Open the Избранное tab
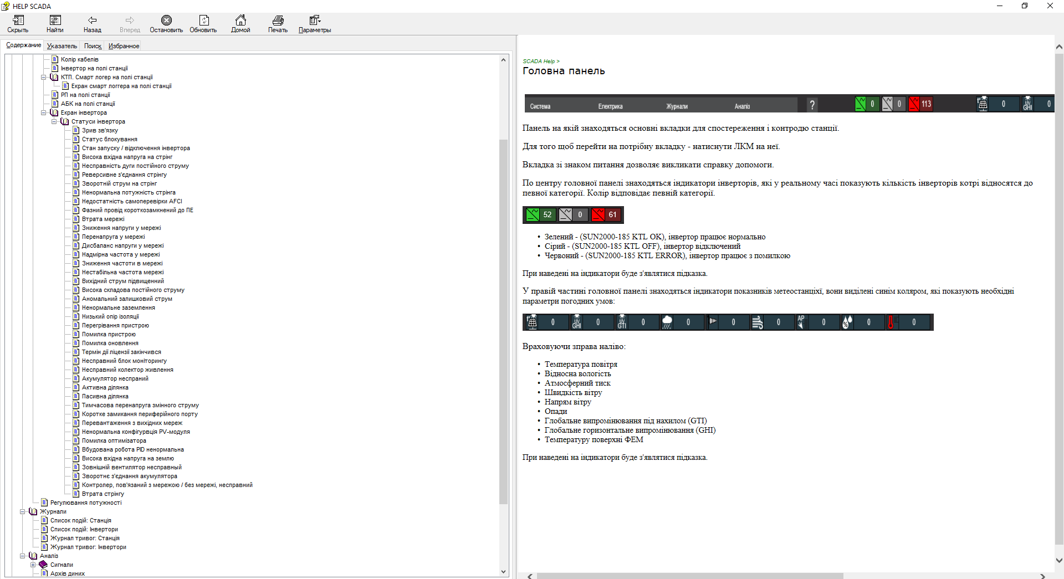Screen dimensions: 1064x579 (124, 46)
